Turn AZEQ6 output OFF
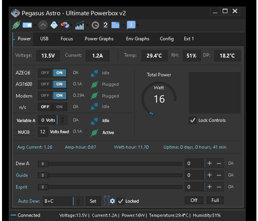The width and height of the screenshot is (258, 221). click(x=45, y=73)
